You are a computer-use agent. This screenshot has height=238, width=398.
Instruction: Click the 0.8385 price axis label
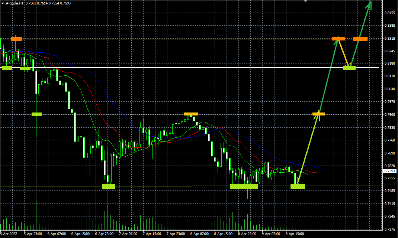(x=389, y=26)
